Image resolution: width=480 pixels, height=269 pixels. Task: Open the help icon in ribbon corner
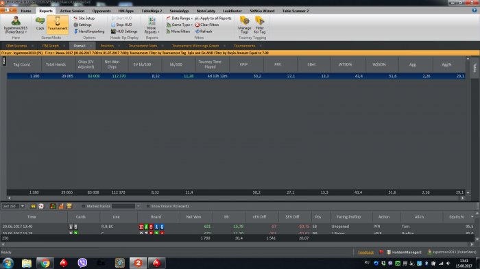[475, 10]
